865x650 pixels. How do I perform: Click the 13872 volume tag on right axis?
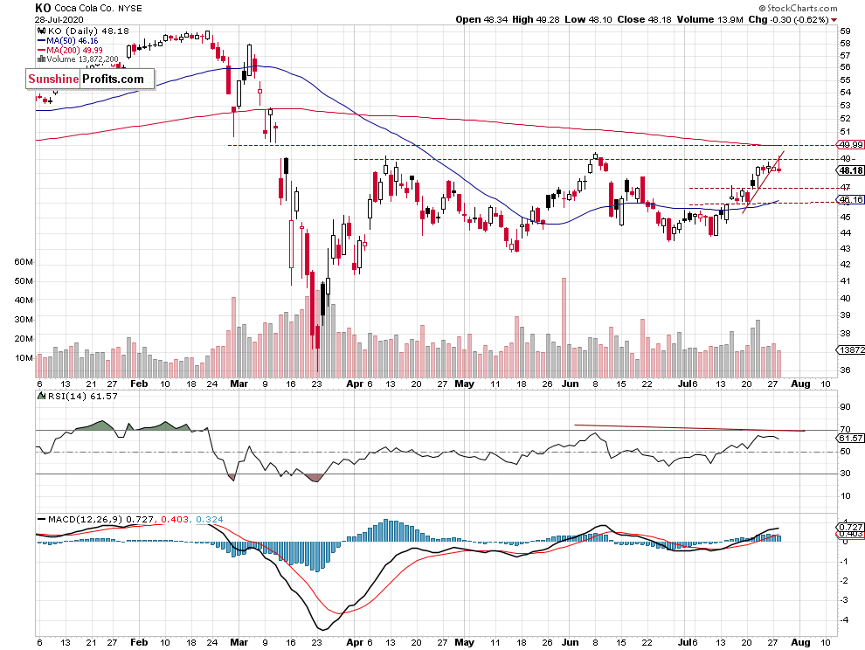coord(851,349)
